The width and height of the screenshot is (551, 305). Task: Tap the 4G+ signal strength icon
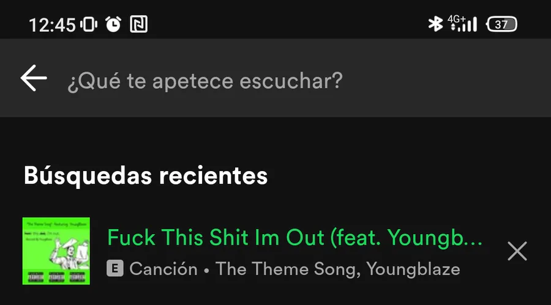click(462, 24)
